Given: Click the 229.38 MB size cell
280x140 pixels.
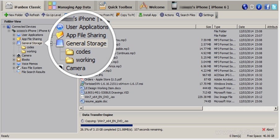Looking at the screenshot, I should click(x=204, y=97).
